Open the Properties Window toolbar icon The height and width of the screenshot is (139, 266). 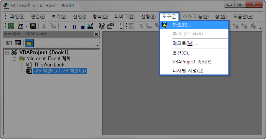click(111, 26)
